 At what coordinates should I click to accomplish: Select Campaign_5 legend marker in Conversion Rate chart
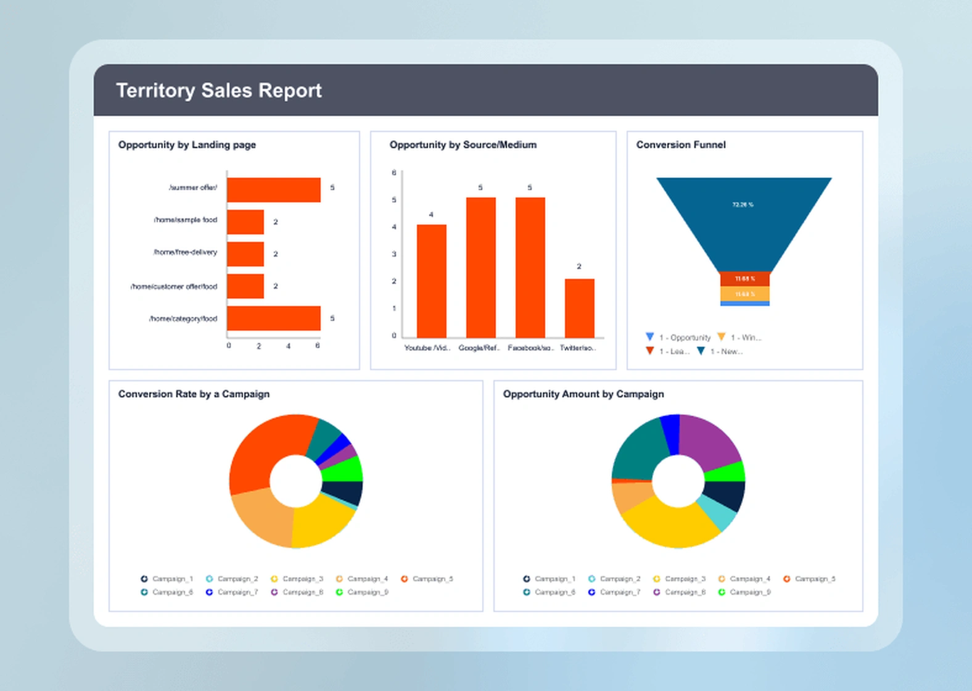pyautogui.click(x=405, y=579)
